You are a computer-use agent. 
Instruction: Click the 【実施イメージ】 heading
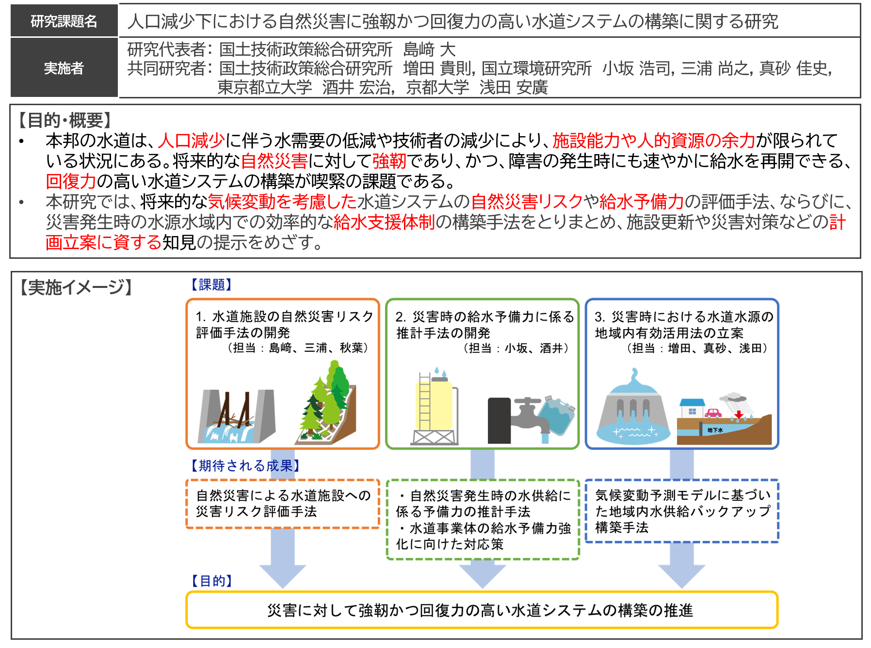(x=75, y=287)
